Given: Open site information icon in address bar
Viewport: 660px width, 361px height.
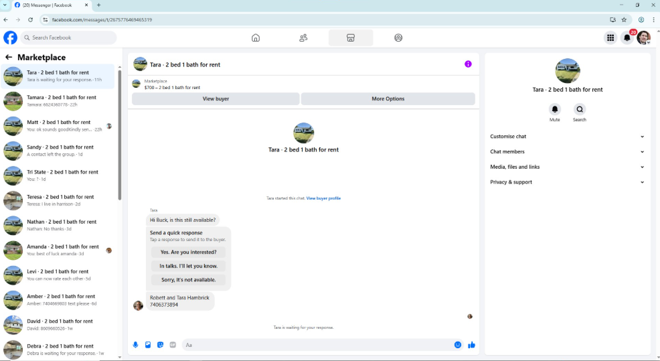Looking at the screenshot, I should pos(45,19).
